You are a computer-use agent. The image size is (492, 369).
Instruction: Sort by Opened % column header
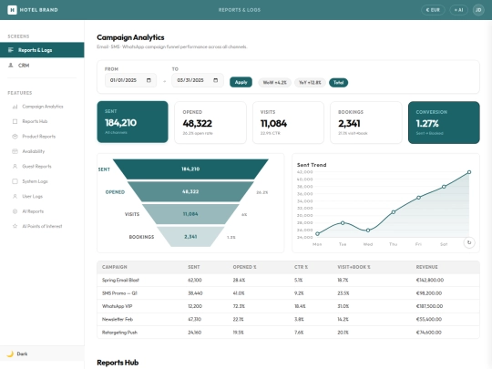pos(244,267)
